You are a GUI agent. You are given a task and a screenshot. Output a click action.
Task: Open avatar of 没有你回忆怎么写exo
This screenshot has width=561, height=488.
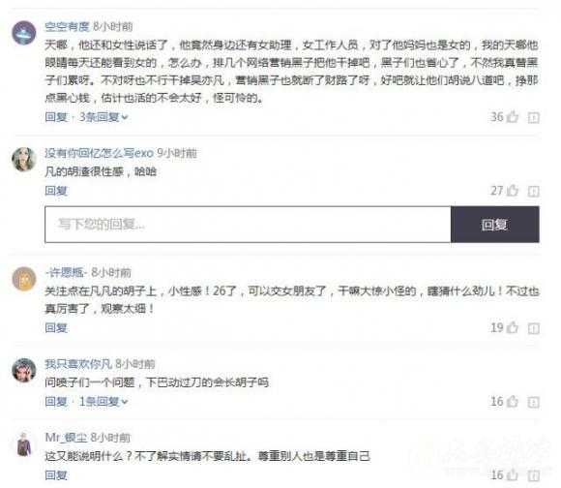(24, 160)
